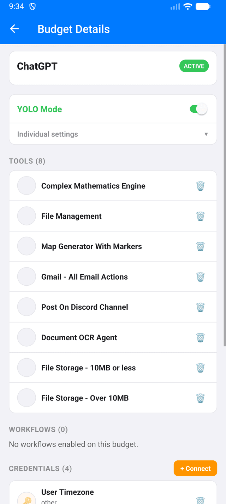Tap the back arrow to leave Budget Details

[14, 29]
